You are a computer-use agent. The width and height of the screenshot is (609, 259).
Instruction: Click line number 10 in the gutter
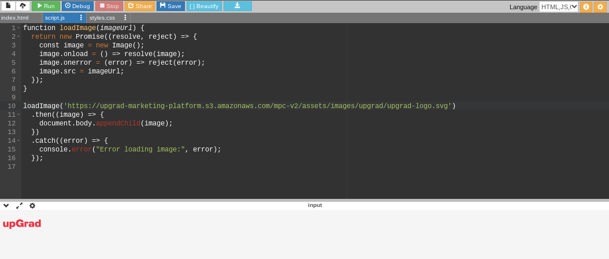11,106
